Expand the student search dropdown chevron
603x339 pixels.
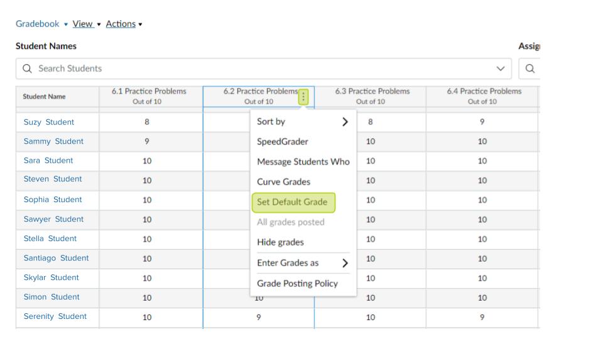[501, 68]
